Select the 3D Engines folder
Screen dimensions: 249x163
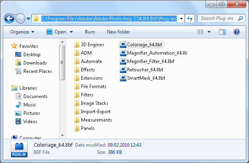(89, 45)
